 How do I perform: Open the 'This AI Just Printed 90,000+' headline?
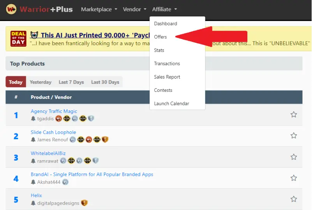click(95, 35)
